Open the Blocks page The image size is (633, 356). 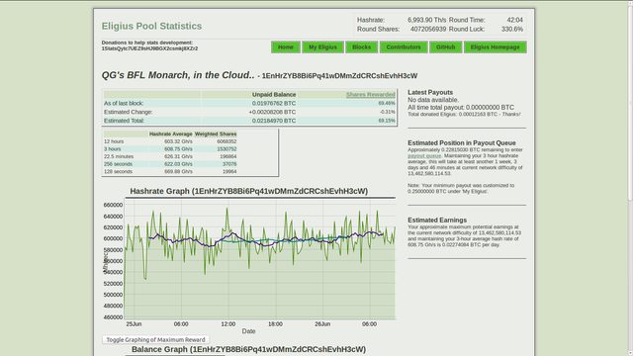pos(361,47)
